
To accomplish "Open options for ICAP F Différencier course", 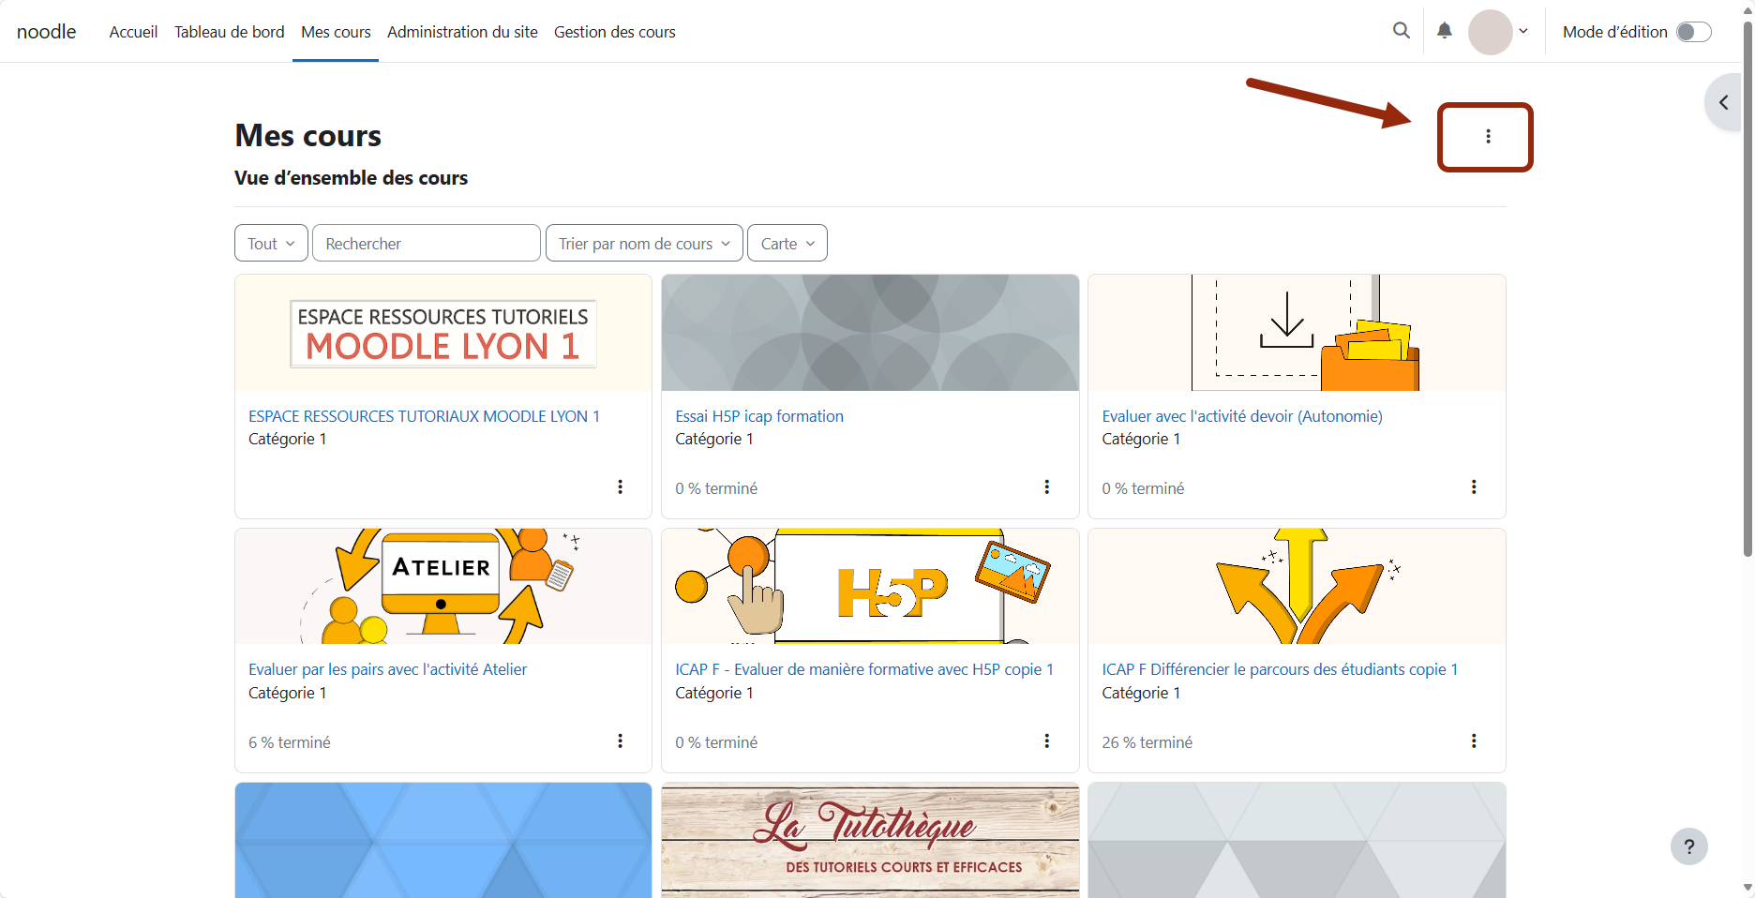I will point(1473,741).
